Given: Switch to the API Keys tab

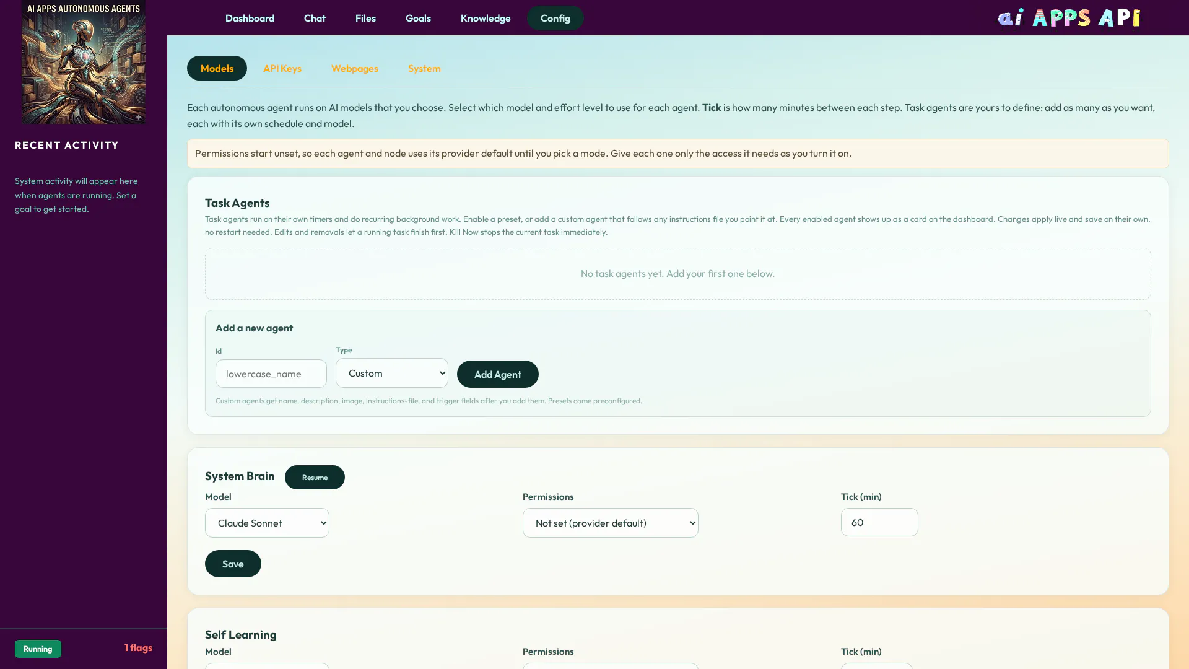Looking at the screenshot, I should [282, 68].
